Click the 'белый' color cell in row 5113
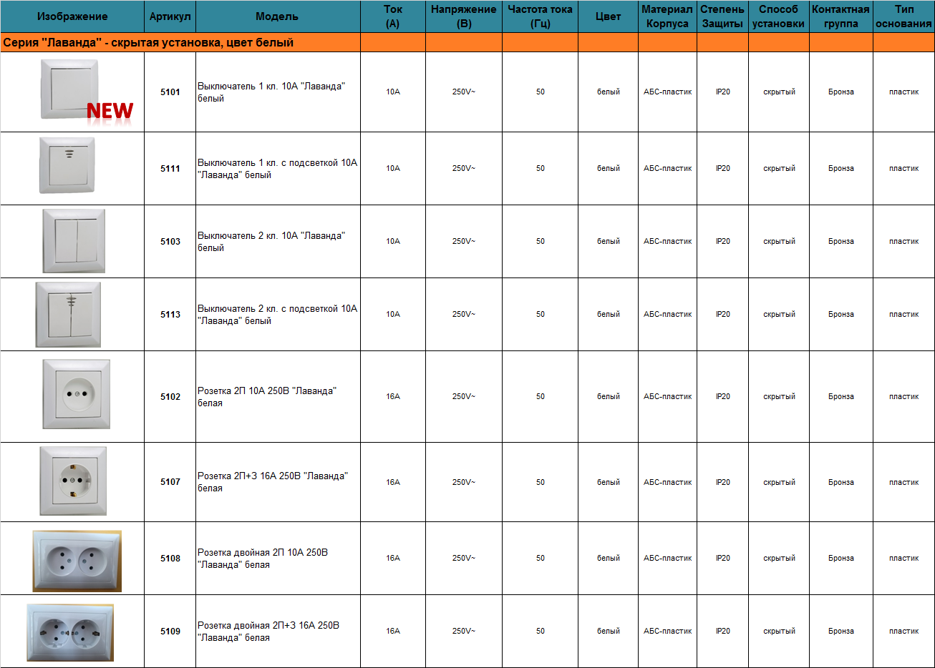This screenshot has width=935, height=668. (609, 315)
